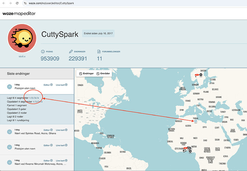
Task: Toggle the Områder checkbox
Action: tap(98, 74)
